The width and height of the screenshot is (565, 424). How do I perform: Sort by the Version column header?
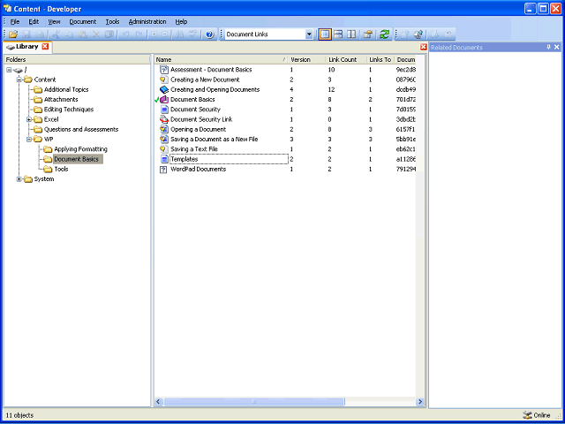[306, 60]
